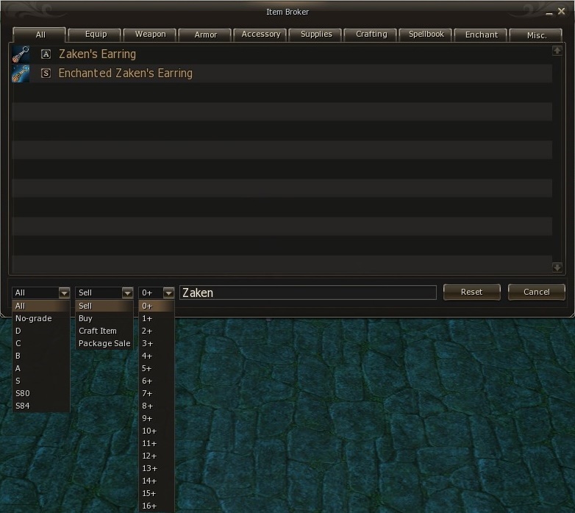This screenshot has height=513, width=575.
Task: Open the Accessory tab
Action: point(260,35)
